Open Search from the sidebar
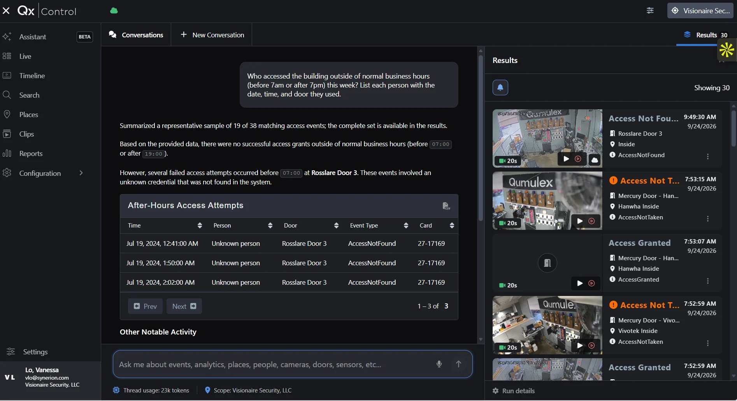The image size is (737, 401). tap(29, 95)
